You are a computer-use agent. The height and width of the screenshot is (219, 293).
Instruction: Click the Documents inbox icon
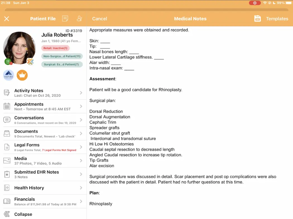click(6, 133)
